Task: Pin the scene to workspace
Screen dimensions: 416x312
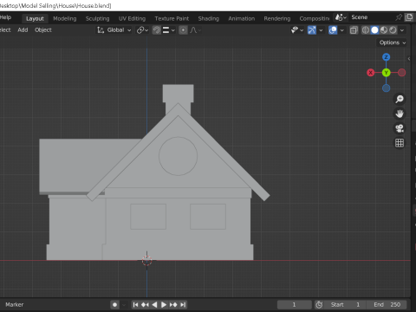Action: coord(399,17)
